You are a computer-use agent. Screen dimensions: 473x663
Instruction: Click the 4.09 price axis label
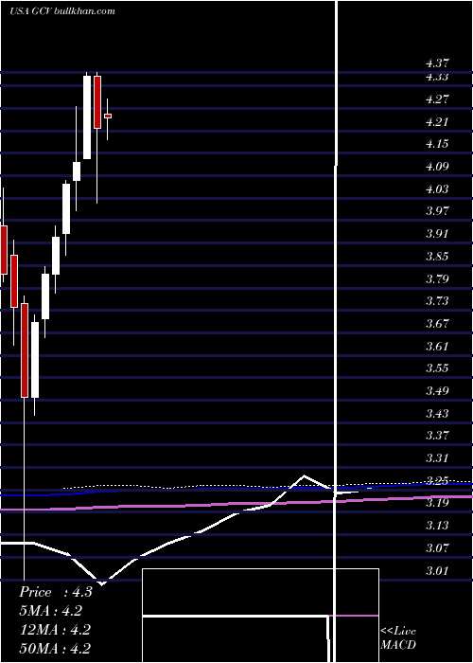click(x=437, y=167)
